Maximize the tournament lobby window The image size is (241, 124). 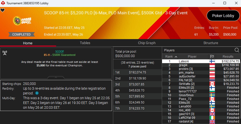point(224,3)
